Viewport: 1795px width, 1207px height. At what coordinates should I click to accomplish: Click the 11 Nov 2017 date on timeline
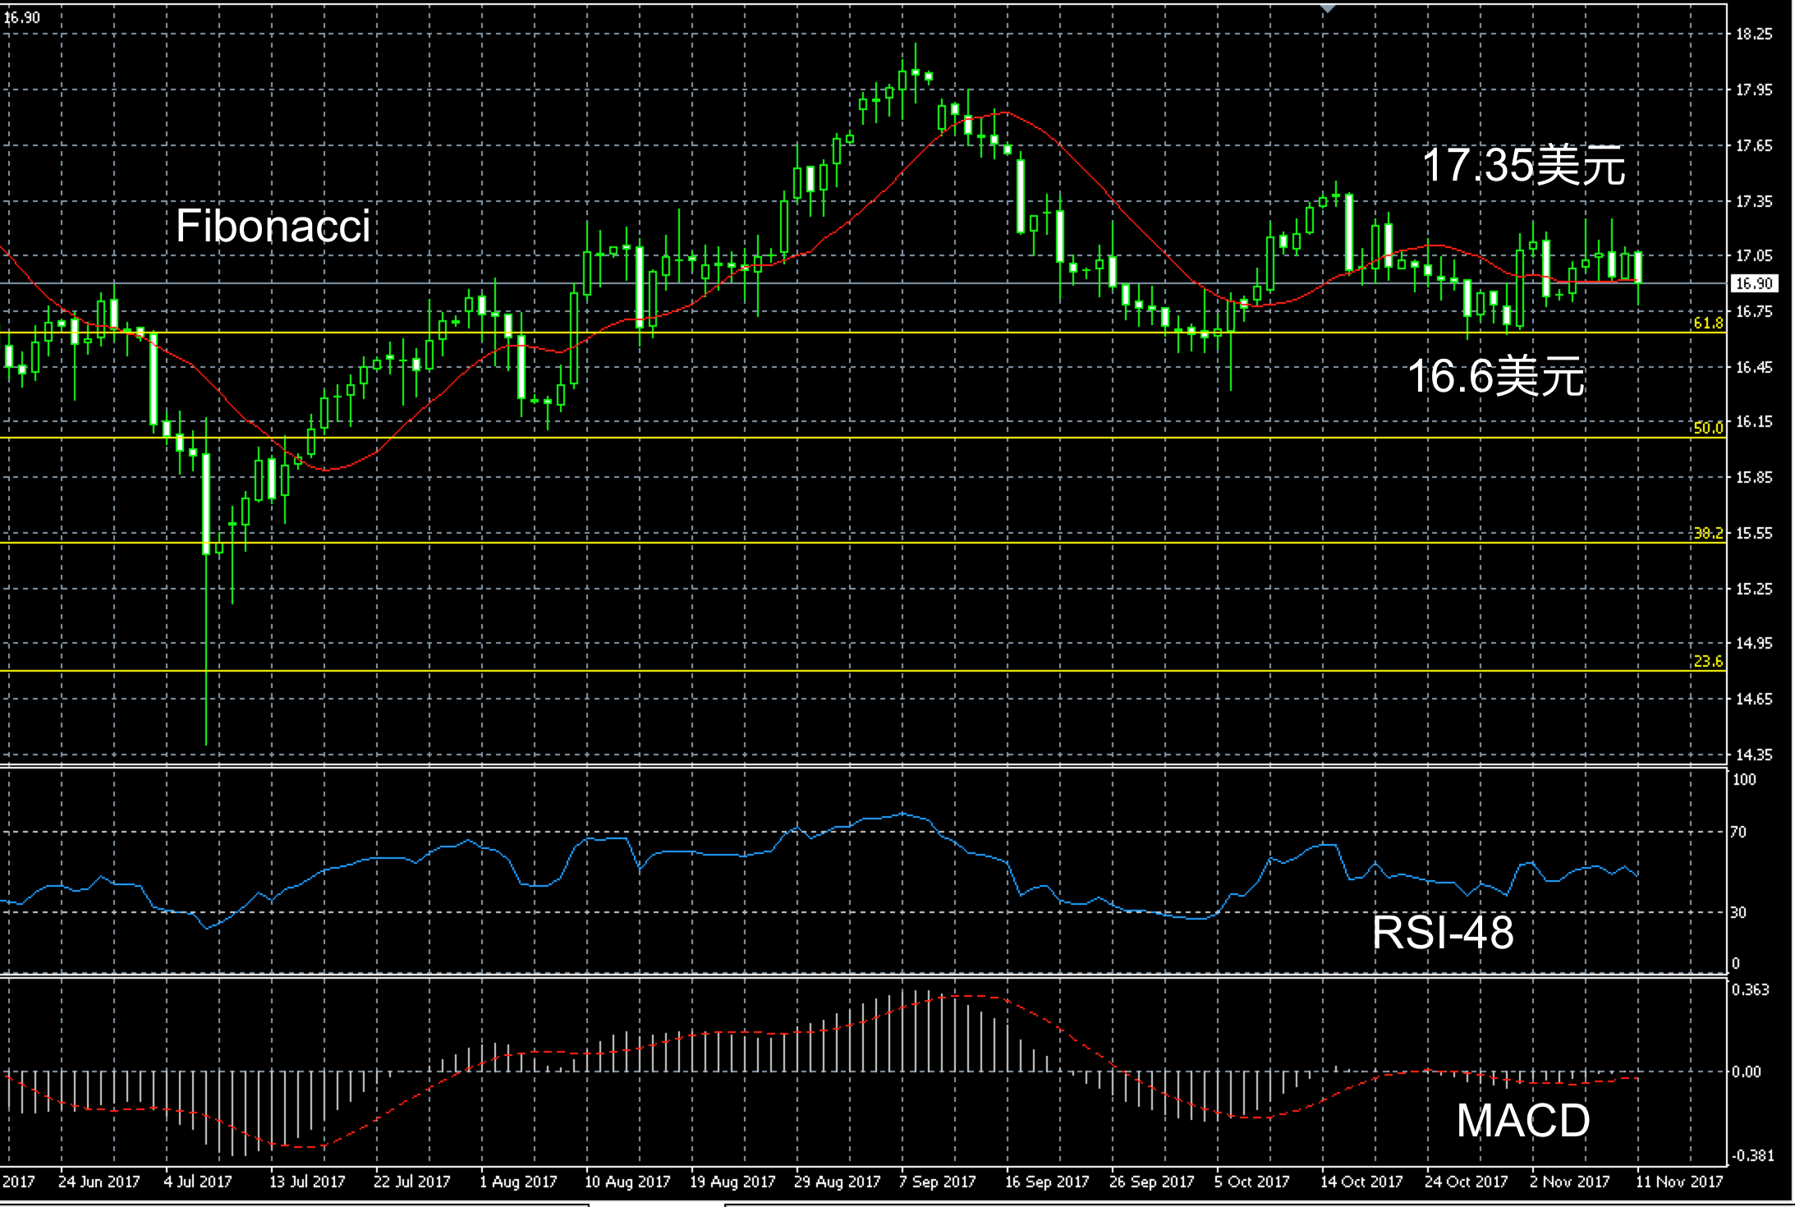1678,1182
